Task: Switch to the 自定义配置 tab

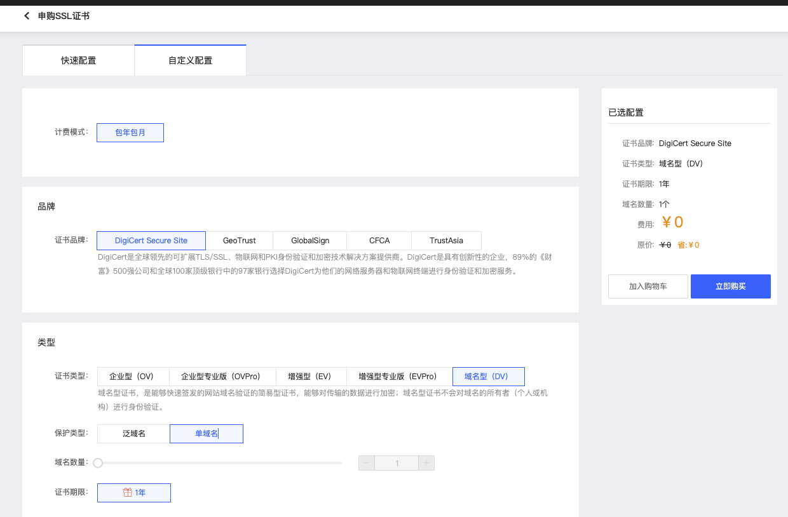Action: 191,60
